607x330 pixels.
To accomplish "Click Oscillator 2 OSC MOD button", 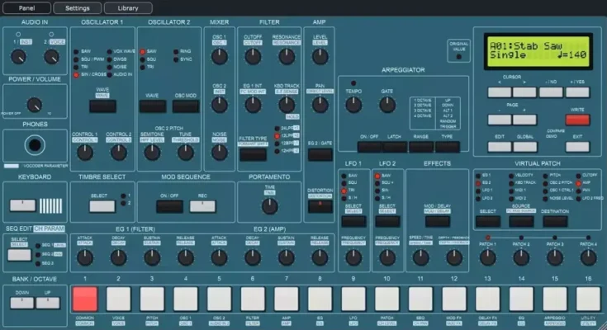I will (x=186, y=106).
